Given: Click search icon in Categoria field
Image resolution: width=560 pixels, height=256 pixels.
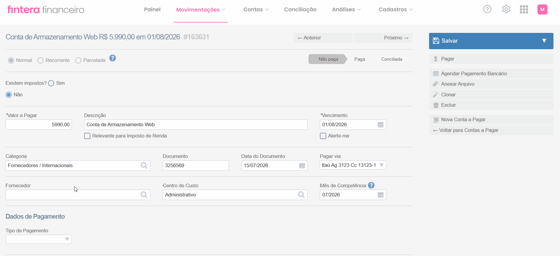Looking at the screenshot, I should click(x=144, y=165).
